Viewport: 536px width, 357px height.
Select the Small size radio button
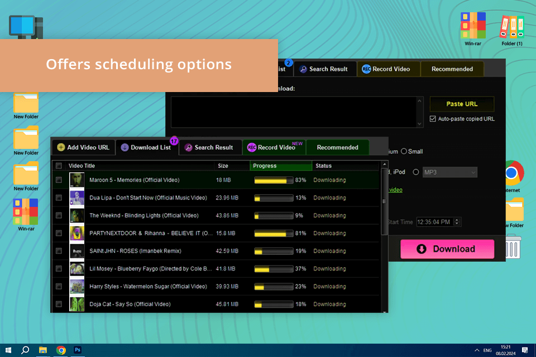404,151
